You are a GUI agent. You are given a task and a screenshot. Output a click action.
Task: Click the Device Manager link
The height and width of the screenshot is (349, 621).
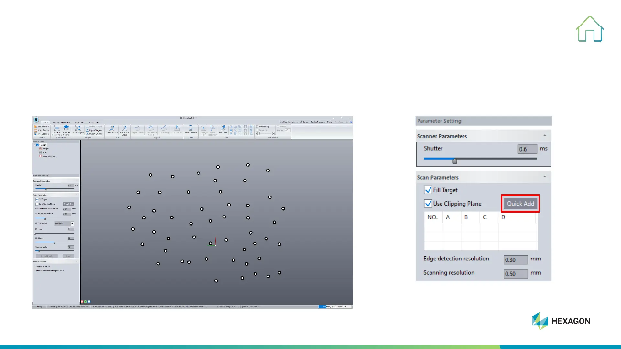point(318,122)
